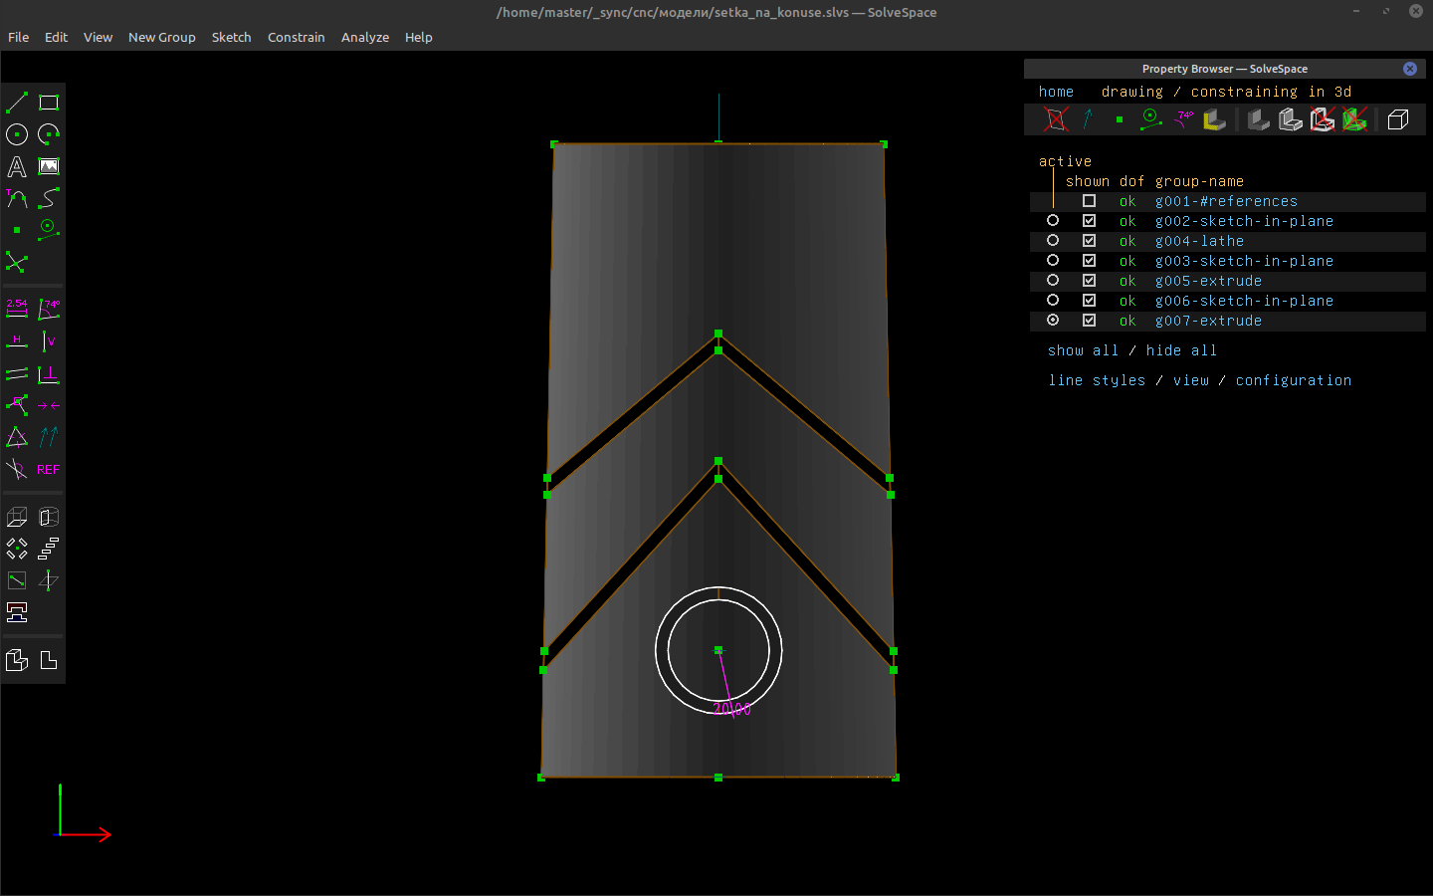Open the File menu
The width and height of the screenshot is (1433, 896).
click(x=19, y=37)
